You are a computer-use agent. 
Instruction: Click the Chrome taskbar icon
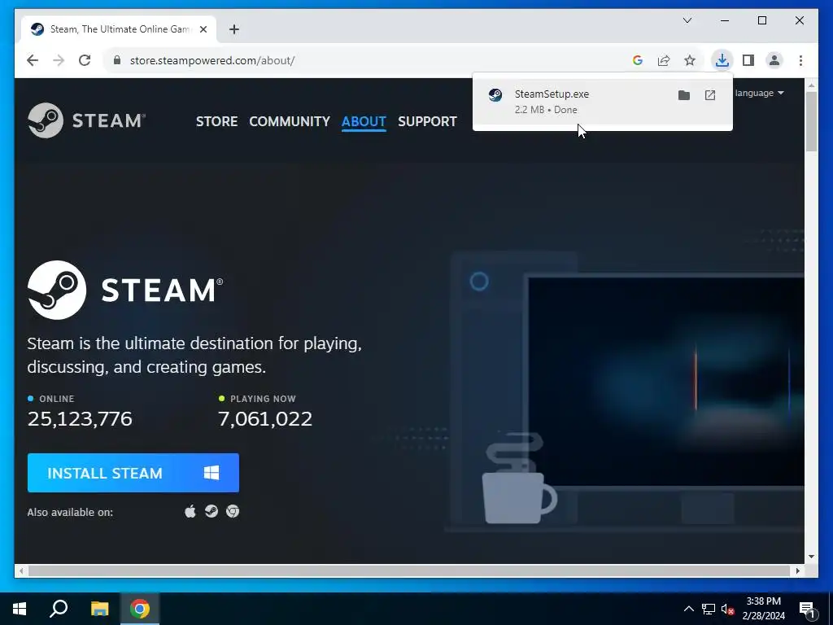tap(140, 609)
